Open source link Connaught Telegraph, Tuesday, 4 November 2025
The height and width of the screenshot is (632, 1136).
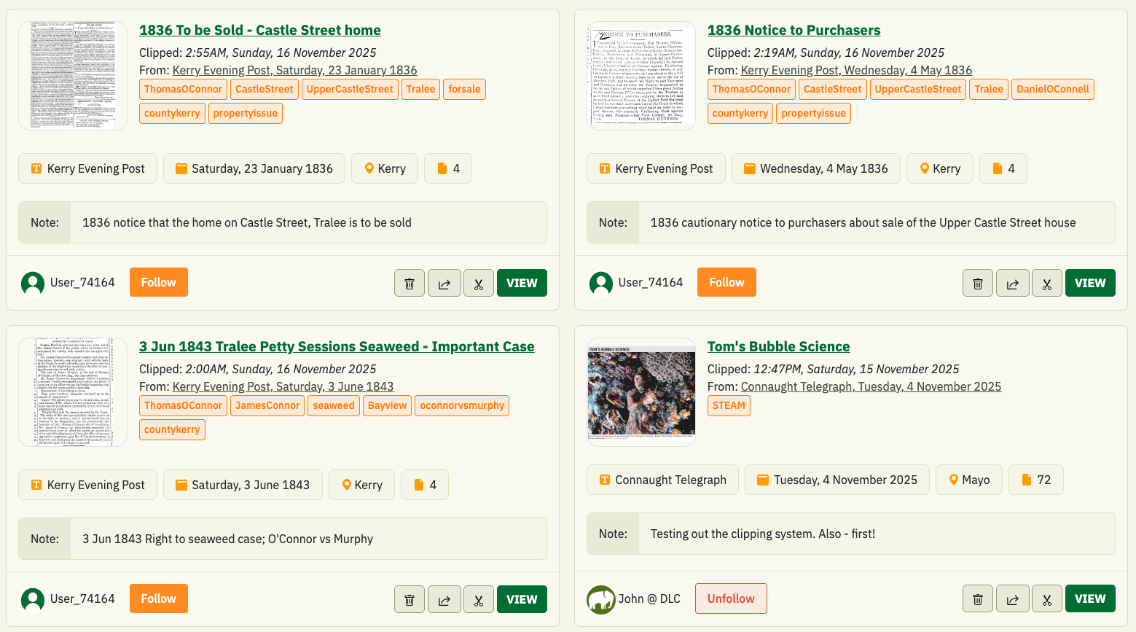pos(871,386)
